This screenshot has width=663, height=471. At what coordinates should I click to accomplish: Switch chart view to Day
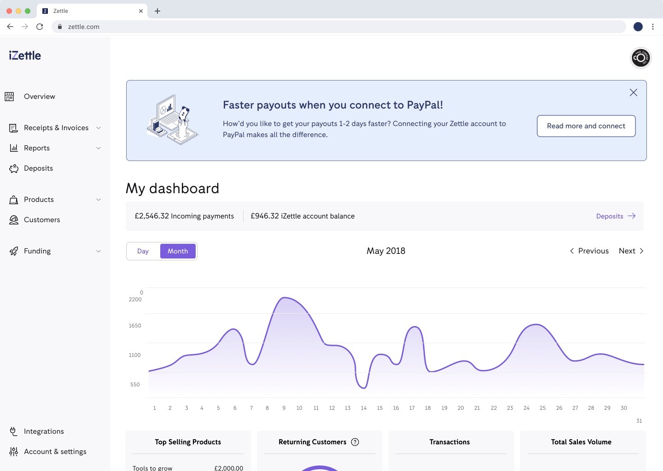(x=143, y=251)
